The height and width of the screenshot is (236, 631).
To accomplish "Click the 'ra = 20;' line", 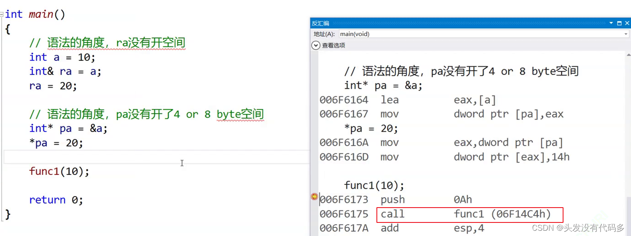I will click(x=53, y=86).
